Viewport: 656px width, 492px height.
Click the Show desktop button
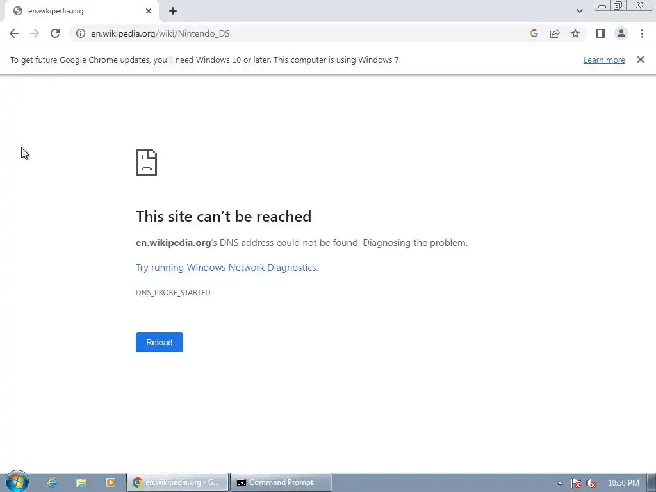[652, 482]
